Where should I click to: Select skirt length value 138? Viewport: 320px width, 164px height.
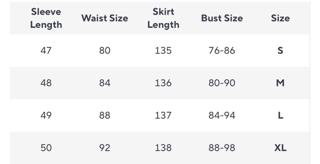(x=163, y=148)
